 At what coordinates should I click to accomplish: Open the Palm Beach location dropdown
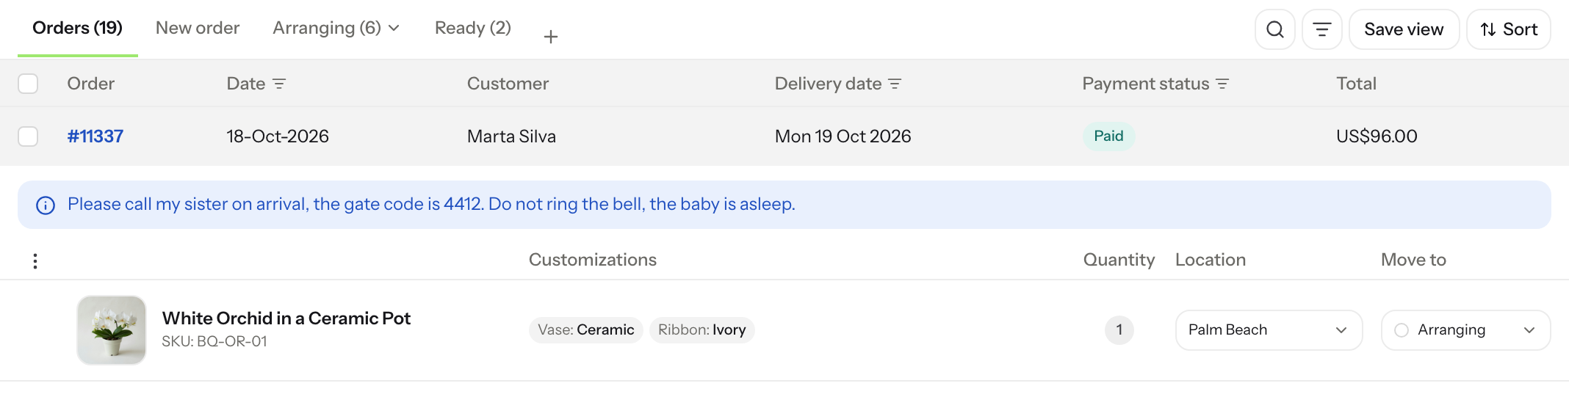[x=1269, y=330]
